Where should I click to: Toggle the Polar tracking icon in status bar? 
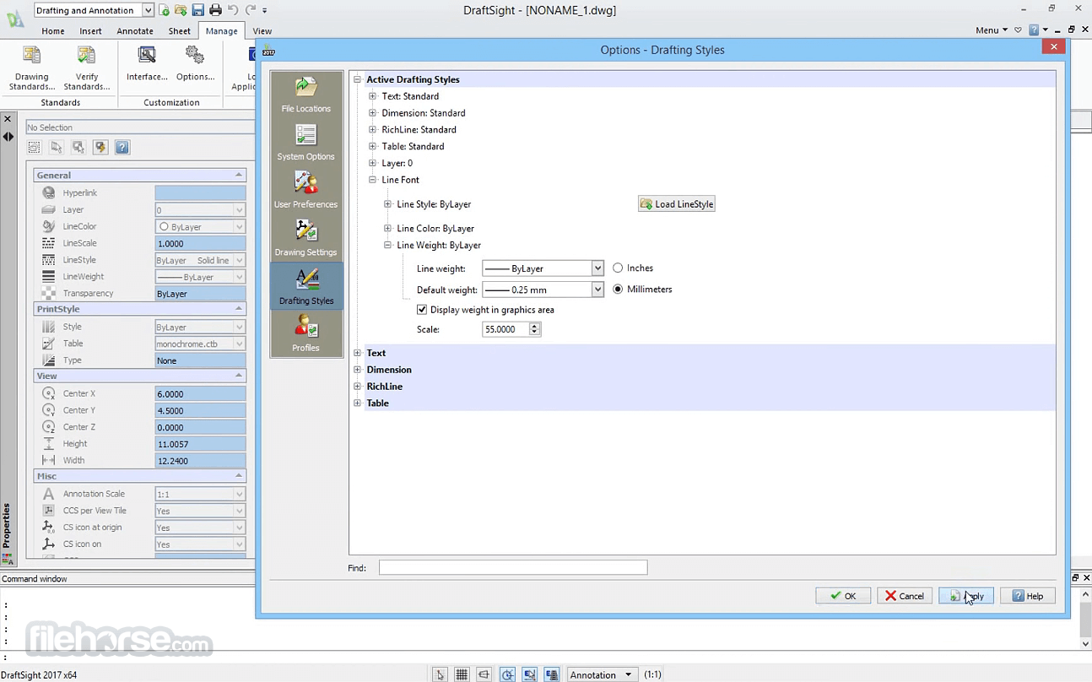coord(507,674)
